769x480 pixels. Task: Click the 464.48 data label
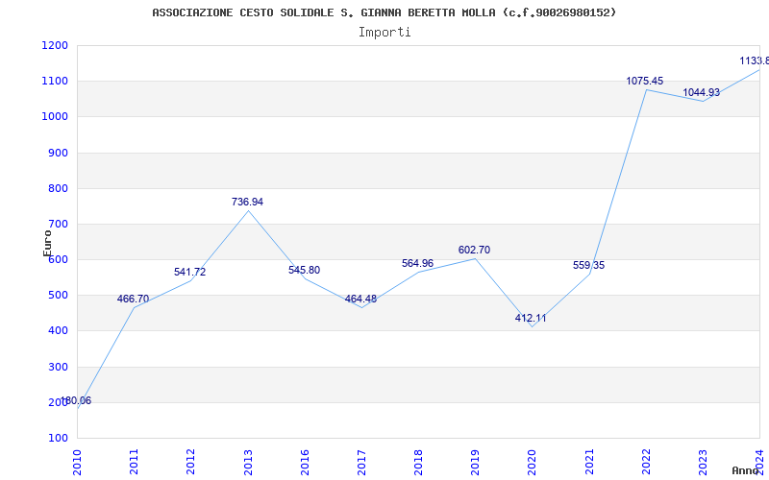point(361,299)
